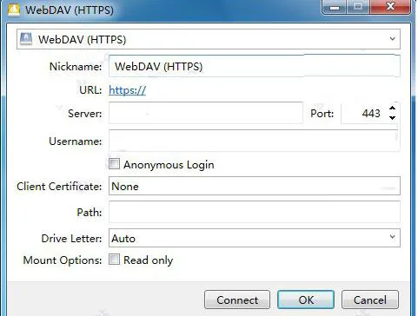
Task: Toggle the Read only mount option
Action: [114, 260]
